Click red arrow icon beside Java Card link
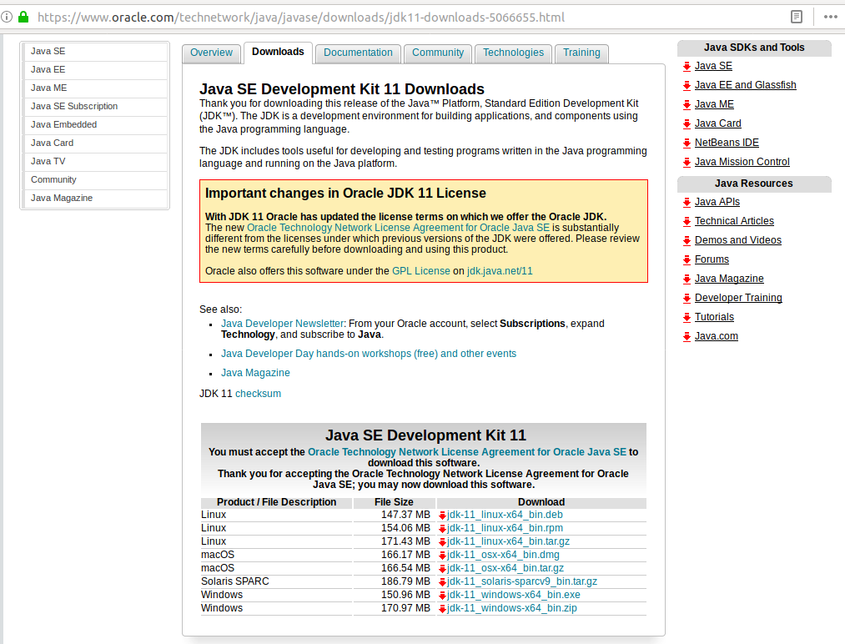This screenshot has width=845, height=644. (687, 124)
